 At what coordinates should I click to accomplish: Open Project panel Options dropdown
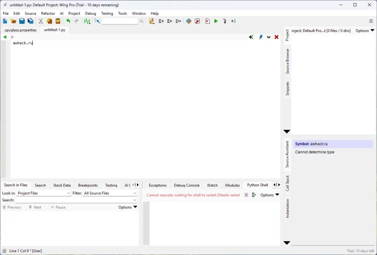pyautogui.click(x=365, y=31)
